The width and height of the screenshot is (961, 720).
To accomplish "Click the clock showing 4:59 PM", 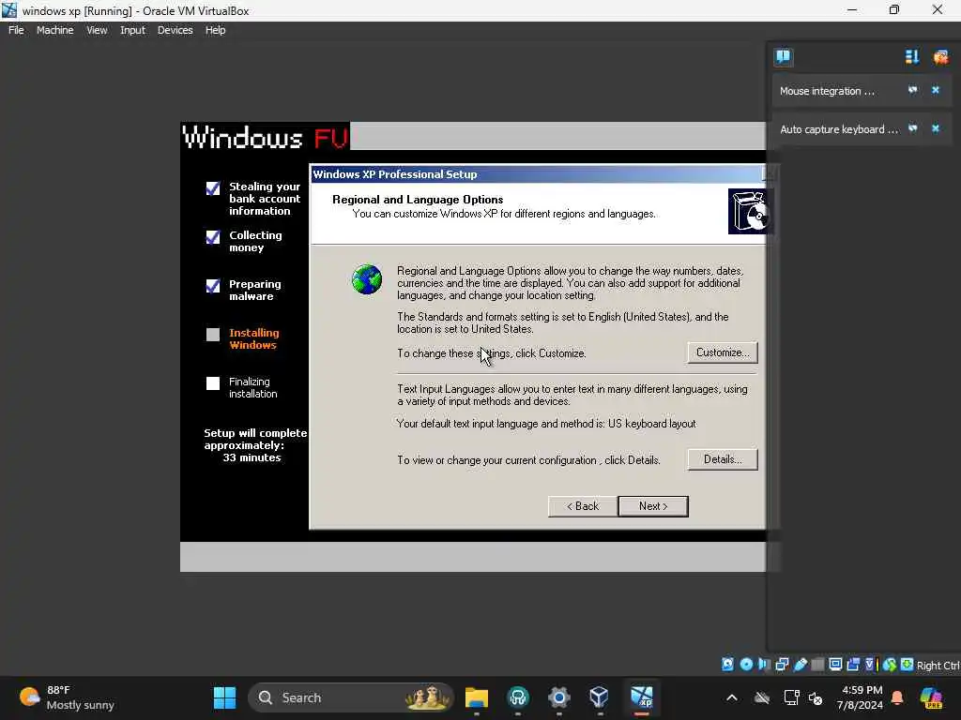I will point(860,697).
